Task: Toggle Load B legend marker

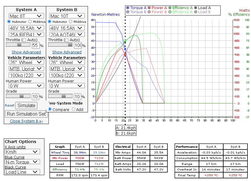Action: pyautogui.click(x=195, y=12)
